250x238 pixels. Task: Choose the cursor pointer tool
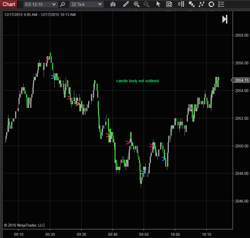click(x=158, y=4)
